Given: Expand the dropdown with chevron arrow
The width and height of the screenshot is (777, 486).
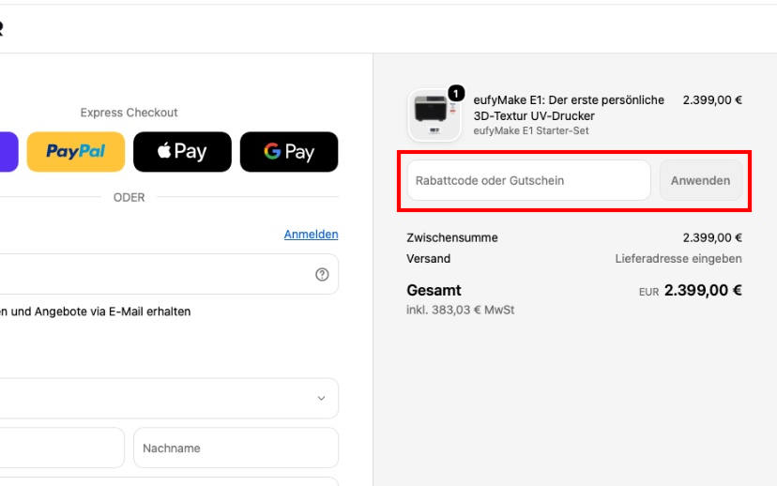Looking at the screenshot, I should [169, 399].
